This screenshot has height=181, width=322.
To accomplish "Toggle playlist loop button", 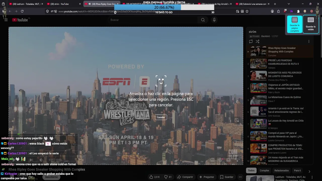I will pyautogui.click(x=251, y=41).
